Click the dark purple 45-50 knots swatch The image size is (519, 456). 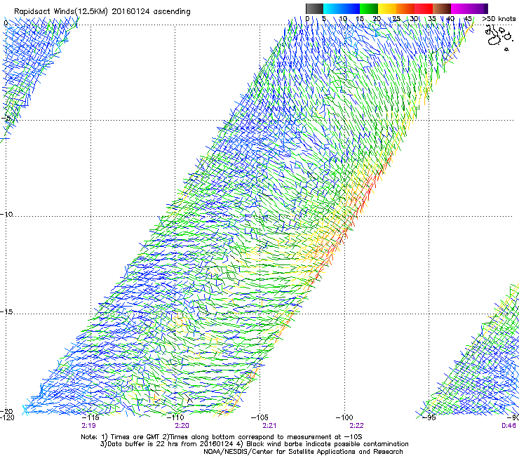pyautogui.click(x=478, y=8)
